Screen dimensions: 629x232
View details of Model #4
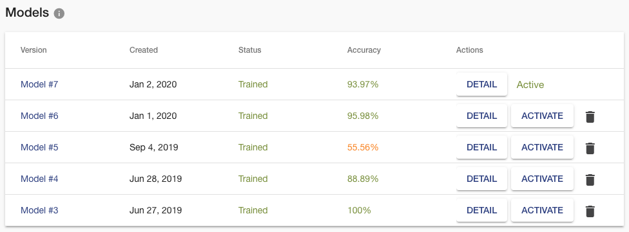[482, 179]
